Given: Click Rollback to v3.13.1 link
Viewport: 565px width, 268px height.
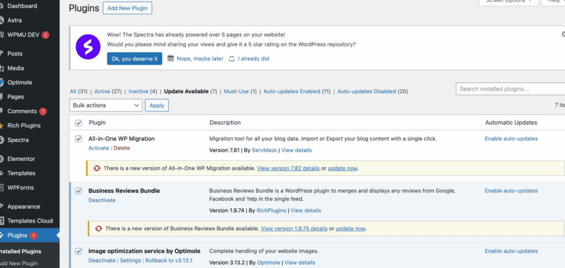Looking at the screenshot, I should (169, 260).
